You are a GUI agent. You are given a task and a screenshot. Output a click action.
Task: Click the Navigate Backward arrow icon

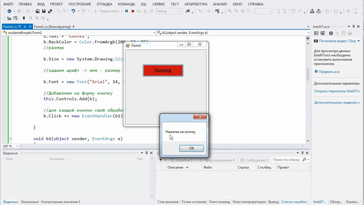click(x=9, y=11)
